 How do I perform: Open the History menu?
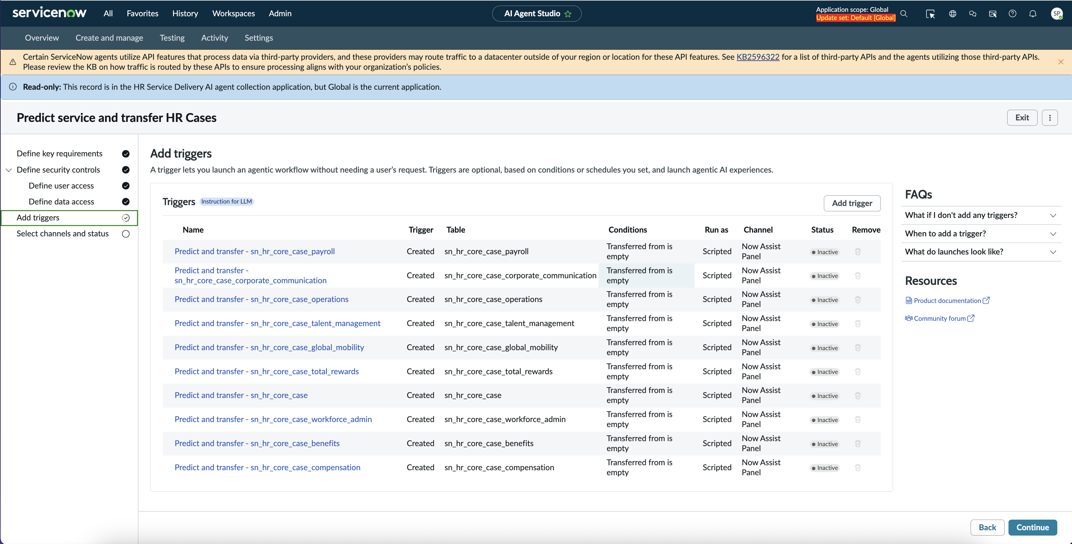pyautogui.click(x=185, y=13)
